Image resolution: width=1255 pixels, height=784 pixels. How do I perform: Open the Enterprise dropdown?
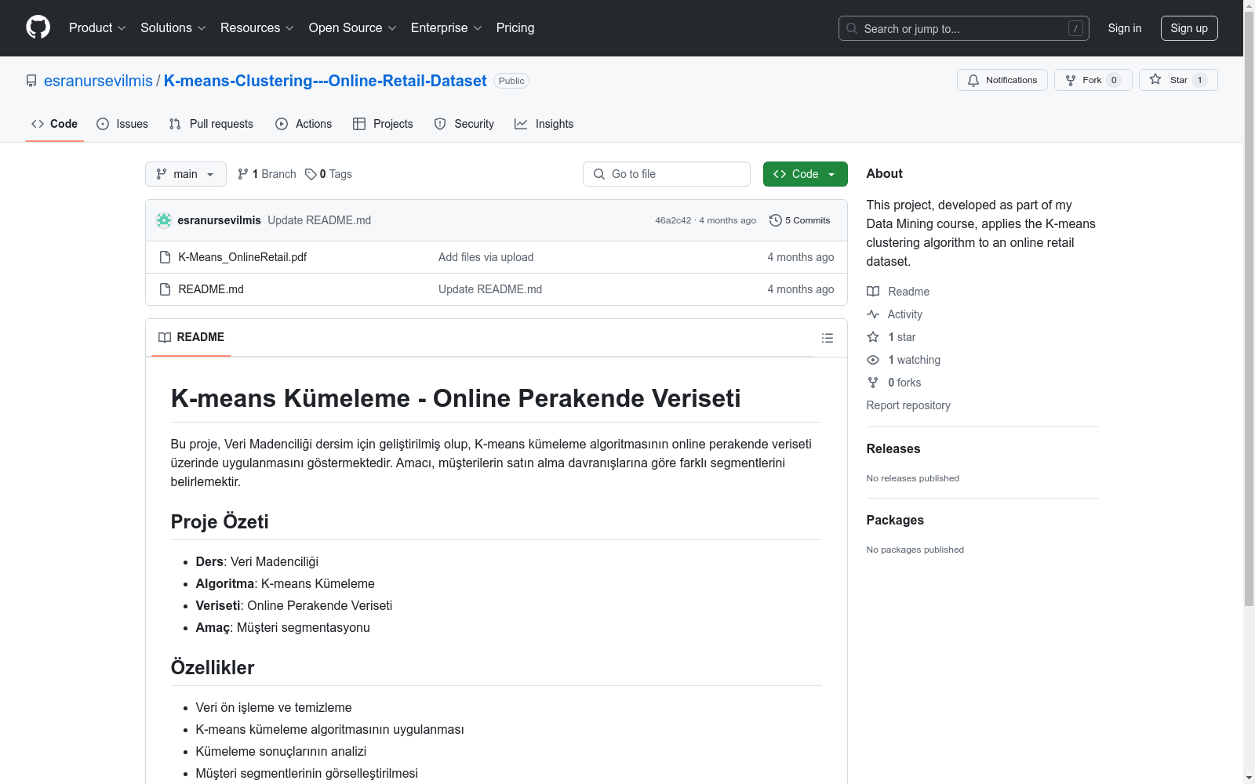pos(446,28)
